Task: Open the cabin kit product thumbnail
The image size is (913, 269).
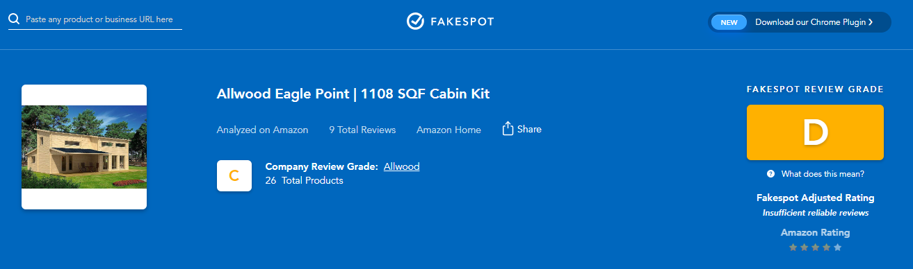Action: (84, 147)
